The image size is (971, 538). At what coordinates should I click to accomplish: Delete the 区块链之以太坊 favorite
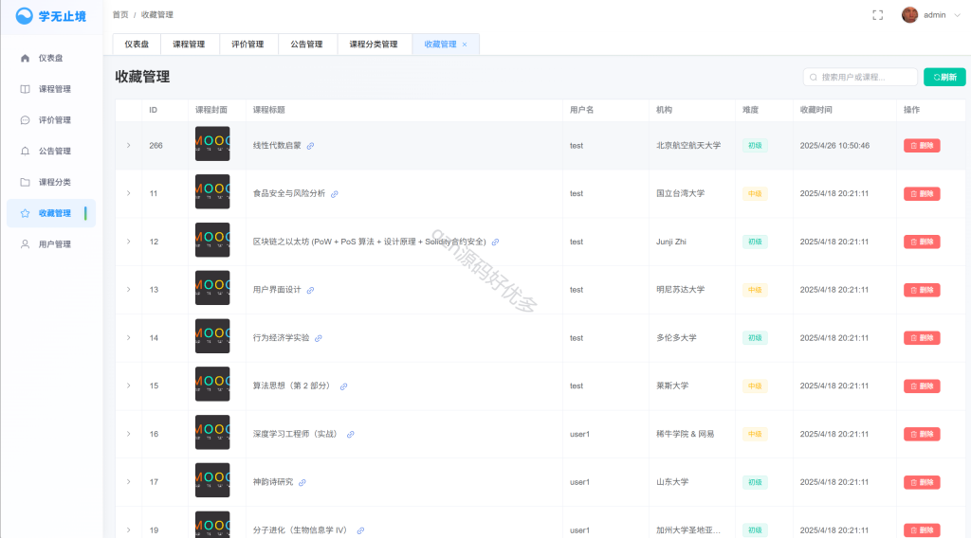point(922,242)
